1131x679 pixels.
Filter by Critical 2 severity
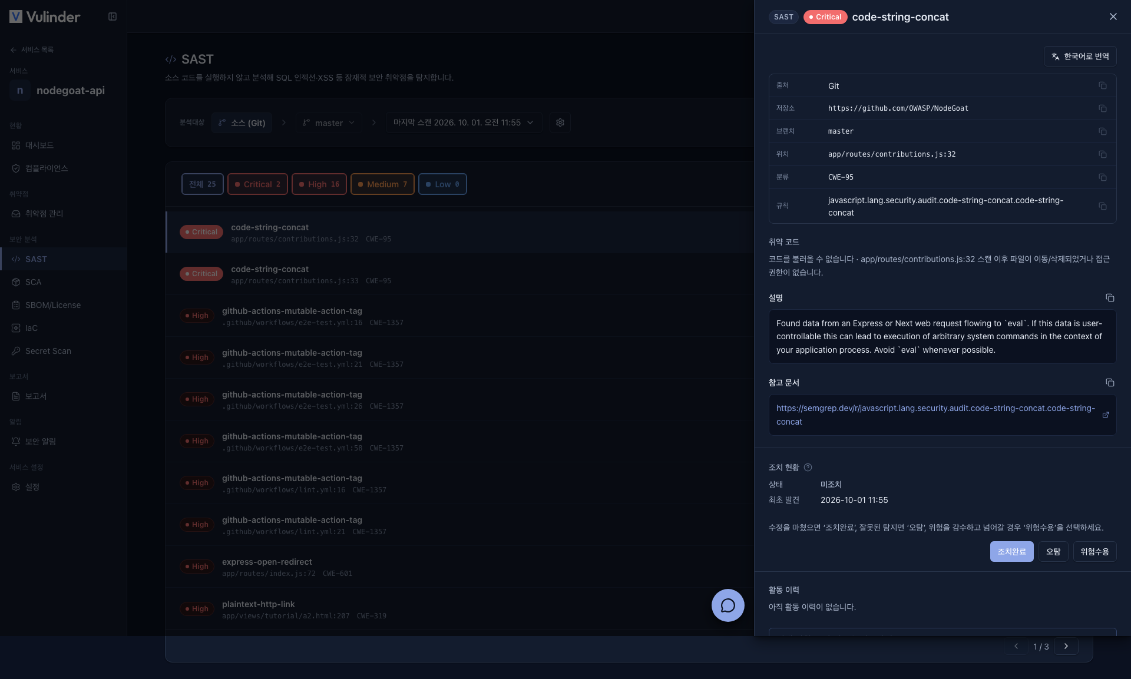pyautogui.click(x=258, y=184)
